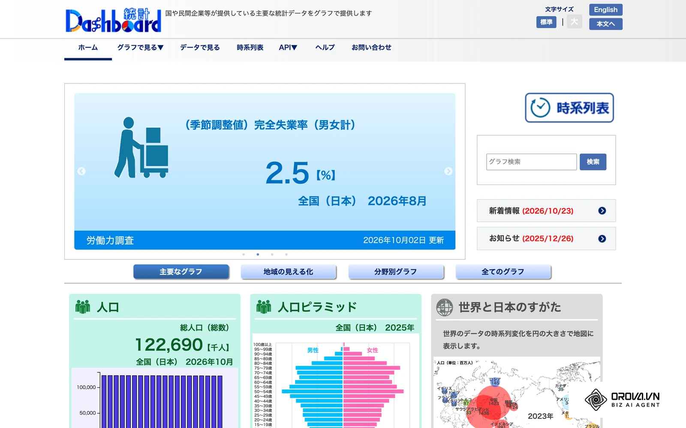The height and width of the screenshot is (428, 686).
Task: Switch to 主要なグラフ tab
Action: pos(181,272)
